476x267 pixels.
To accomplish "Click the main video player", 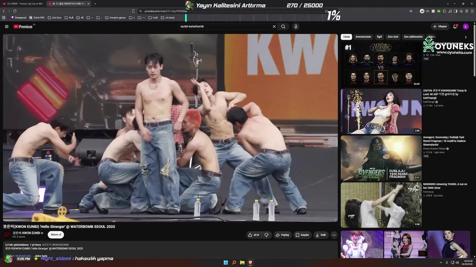I will [170, 128].
